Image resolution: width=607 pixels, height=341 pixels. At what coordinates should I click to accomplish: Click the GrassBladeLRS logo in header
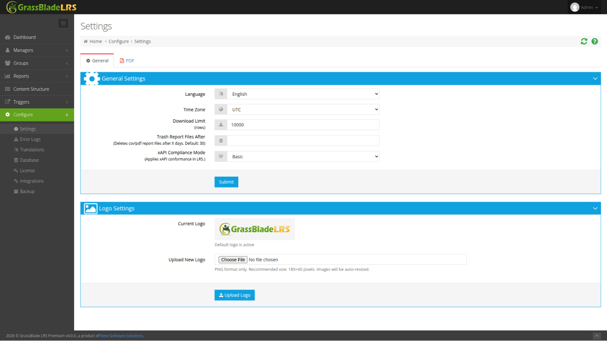coord(41,7)
